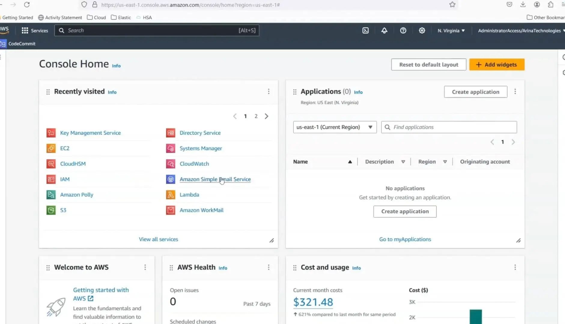The width and height of the screenshot is (565, 324).
Task: Open Recently visited widget options menu
Action: point(269,91)
